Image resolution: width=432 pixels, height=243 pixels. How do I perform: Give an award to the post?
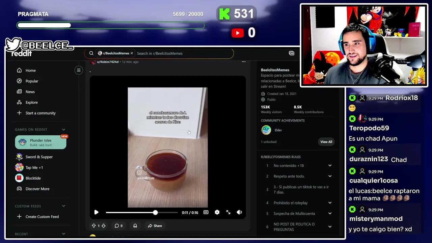[x=135, y=226]
